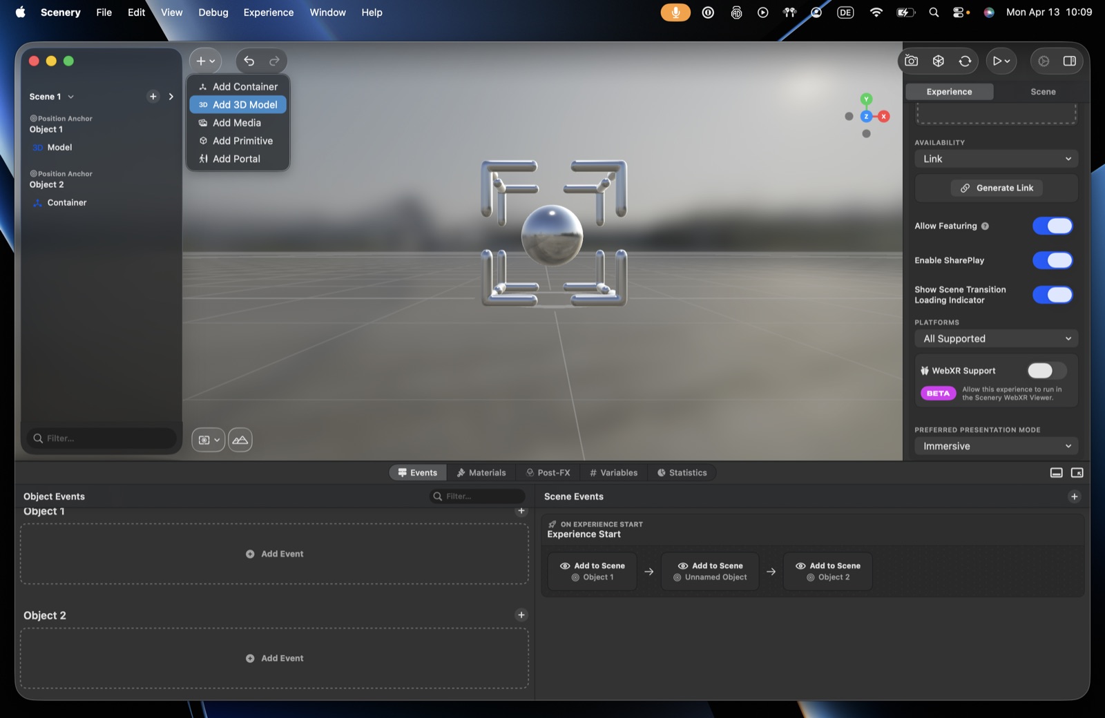Choose Add Container from the menu
The width and height of the screenshot is (1105, 718).
[238, 86]
